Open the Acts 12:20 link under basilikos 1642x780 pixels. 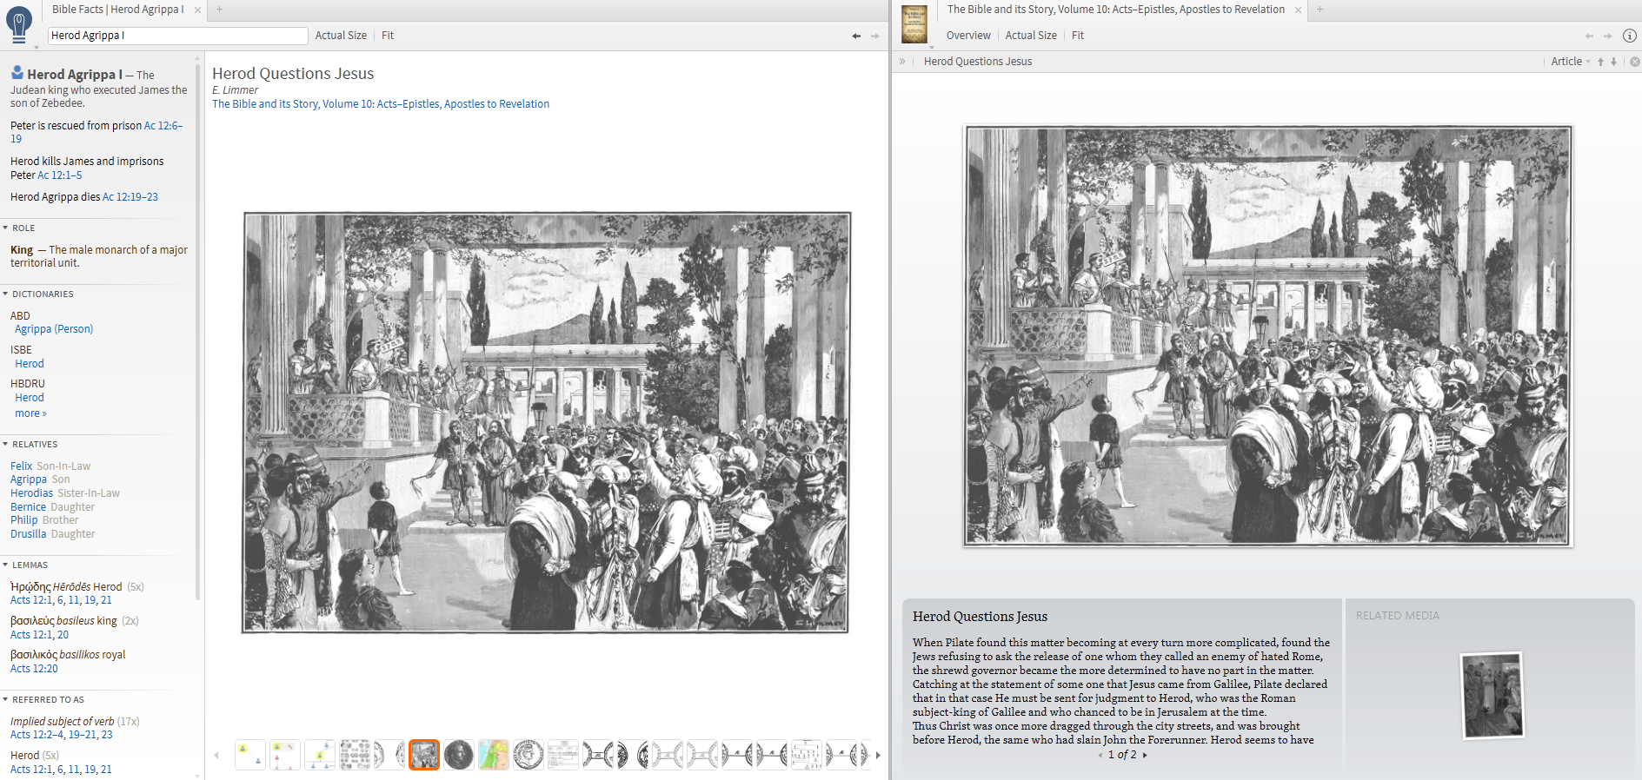[x=34, y=669]
